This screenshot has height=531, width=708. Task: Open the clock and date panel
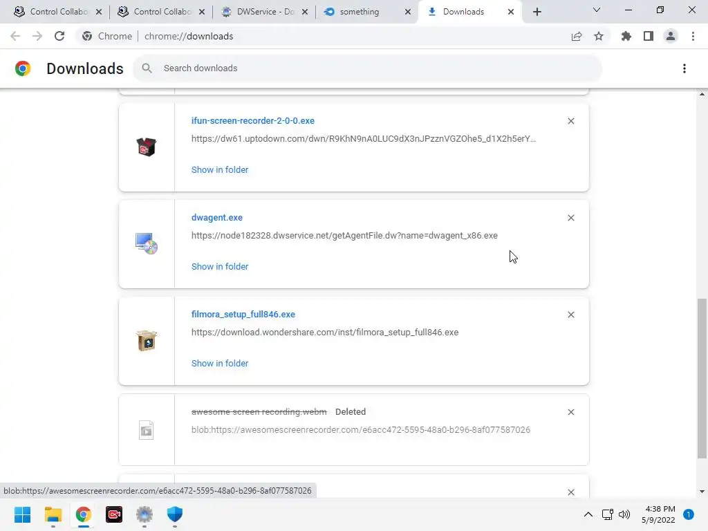(x=658, y=514)
